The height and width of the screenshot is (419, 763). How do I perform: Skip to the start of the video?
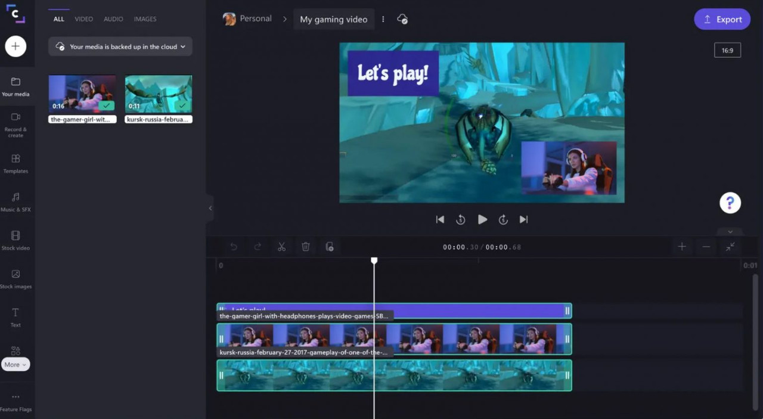click(440, 219)
